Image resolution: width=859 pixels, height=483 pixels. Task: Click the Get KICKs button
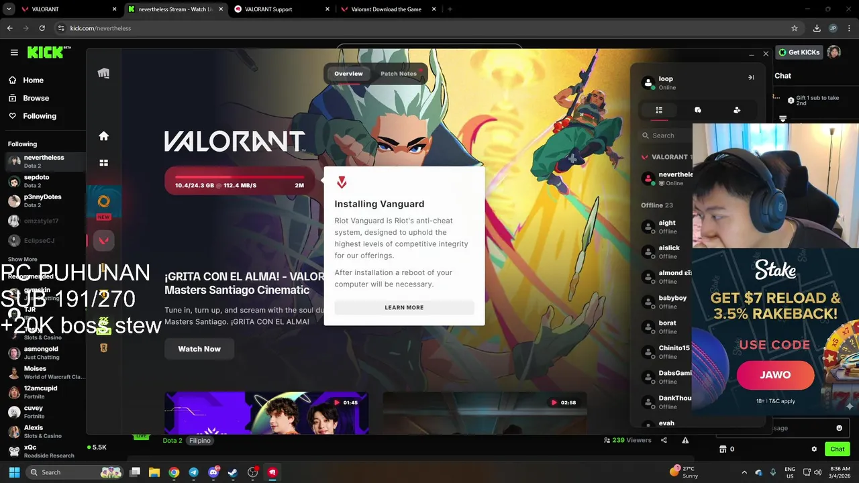(799, 52)
